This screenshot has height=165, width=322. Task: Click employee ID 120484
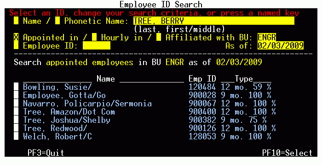tap(202, 87)
